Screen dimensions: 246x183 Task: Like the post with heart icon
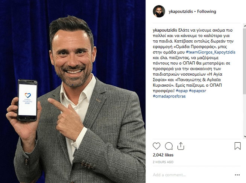click(156, 146)
